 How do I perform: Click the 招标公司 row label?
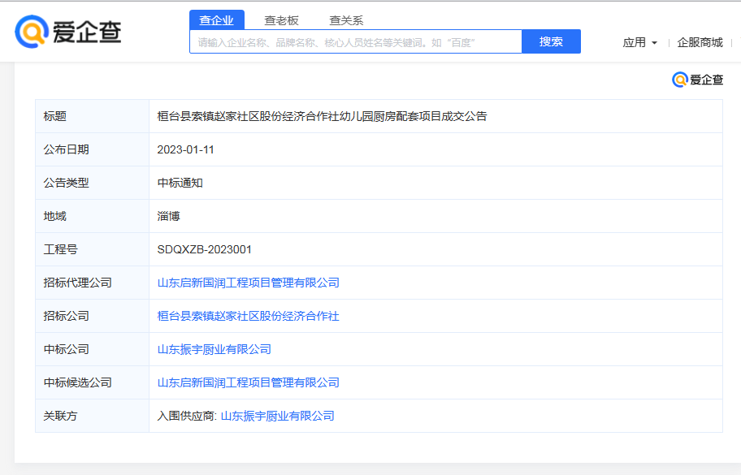point(66,316)
